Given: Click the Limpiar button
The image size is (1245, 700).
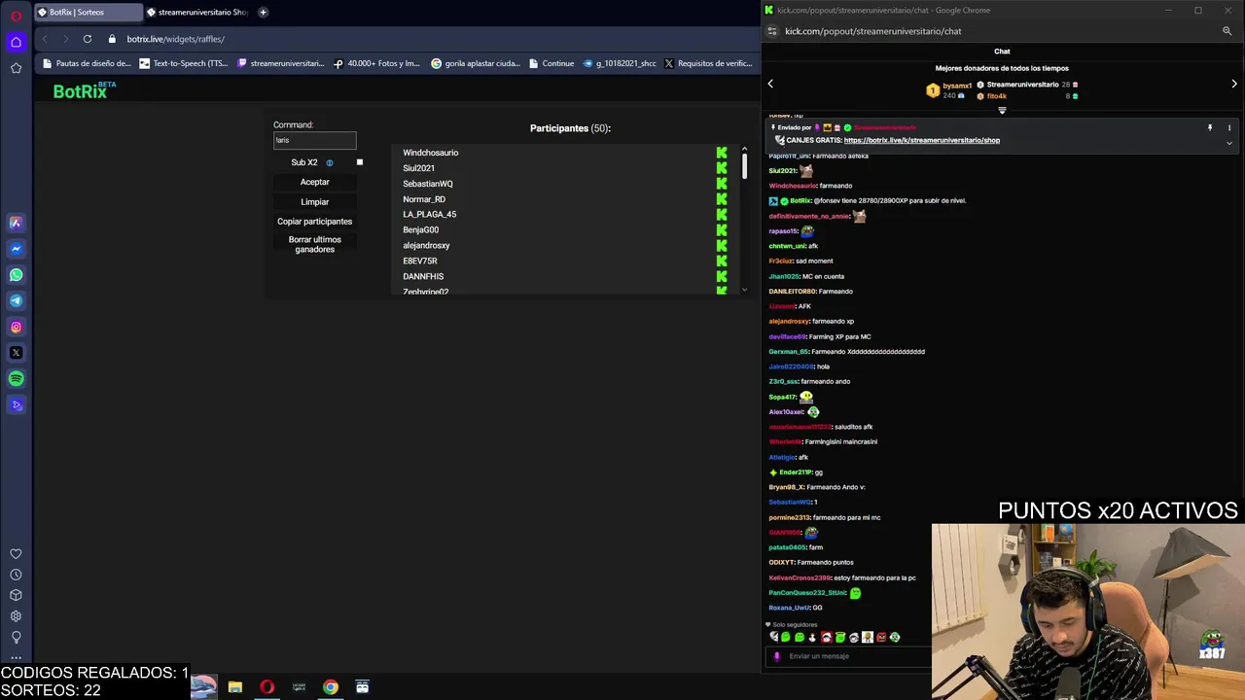Looking at the screenshot, I should point(314,202).
